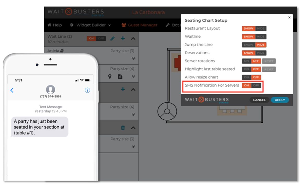
Task: Click the plus icon in the second section header
Action: pyautogui.click(x=123, y=89)
